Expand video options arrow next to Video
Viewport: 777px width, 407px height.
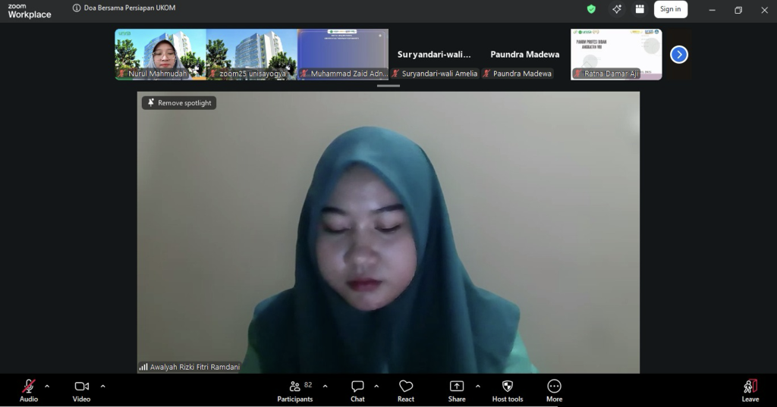click(x=103, y=386)
